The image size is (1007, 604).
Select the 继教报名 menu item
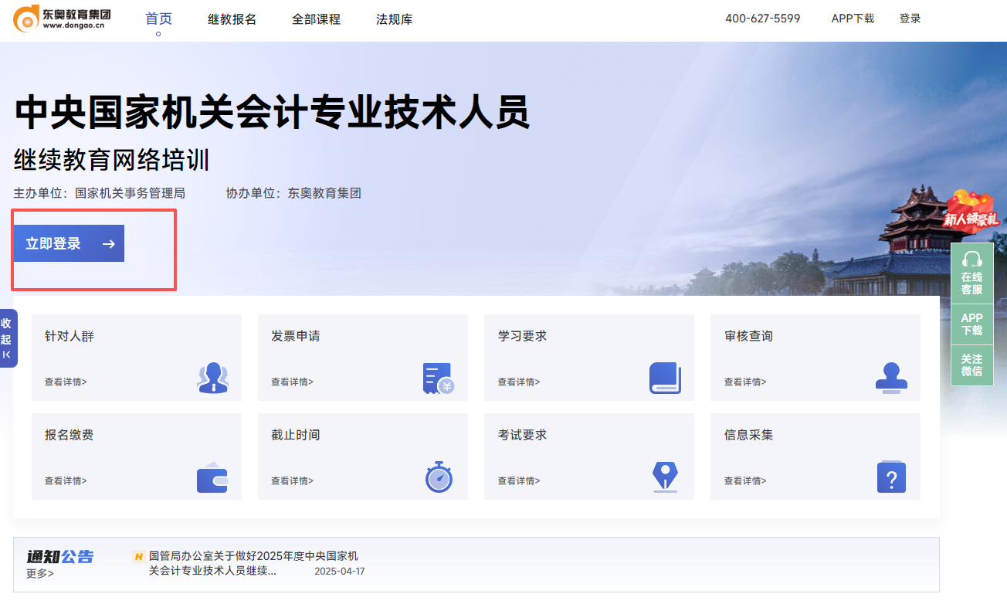click(232, 19)
